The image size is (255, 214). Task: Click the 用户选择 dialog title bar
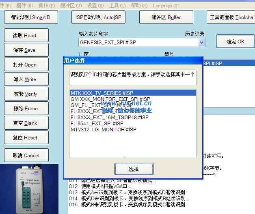pos(133,60)
